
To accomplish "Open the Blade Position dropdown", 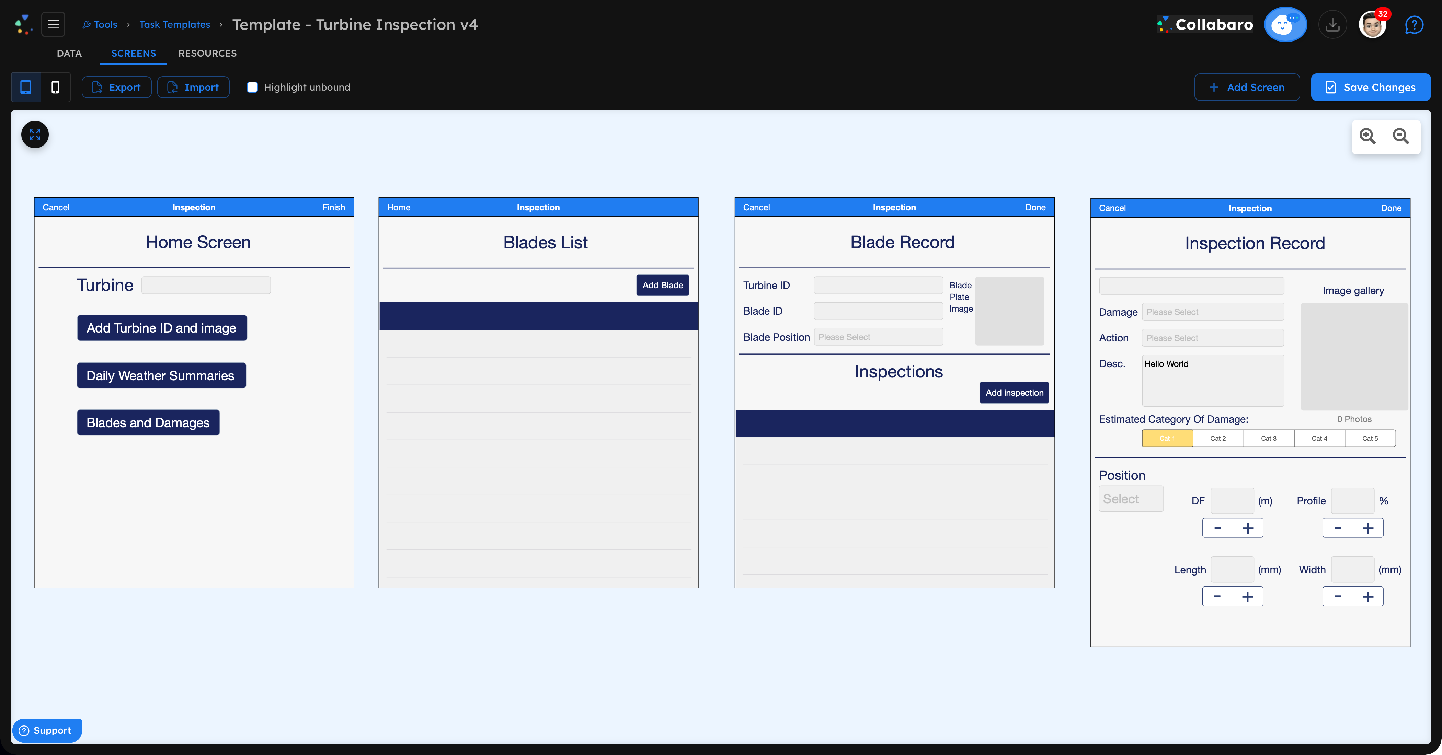I will click(878, 336).
